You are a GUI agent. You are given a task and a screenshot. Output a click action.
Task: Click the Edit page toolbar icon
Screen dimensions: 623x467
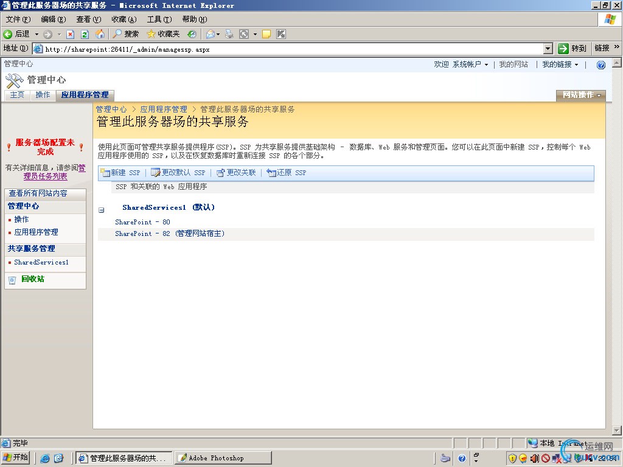coord(244,34)
